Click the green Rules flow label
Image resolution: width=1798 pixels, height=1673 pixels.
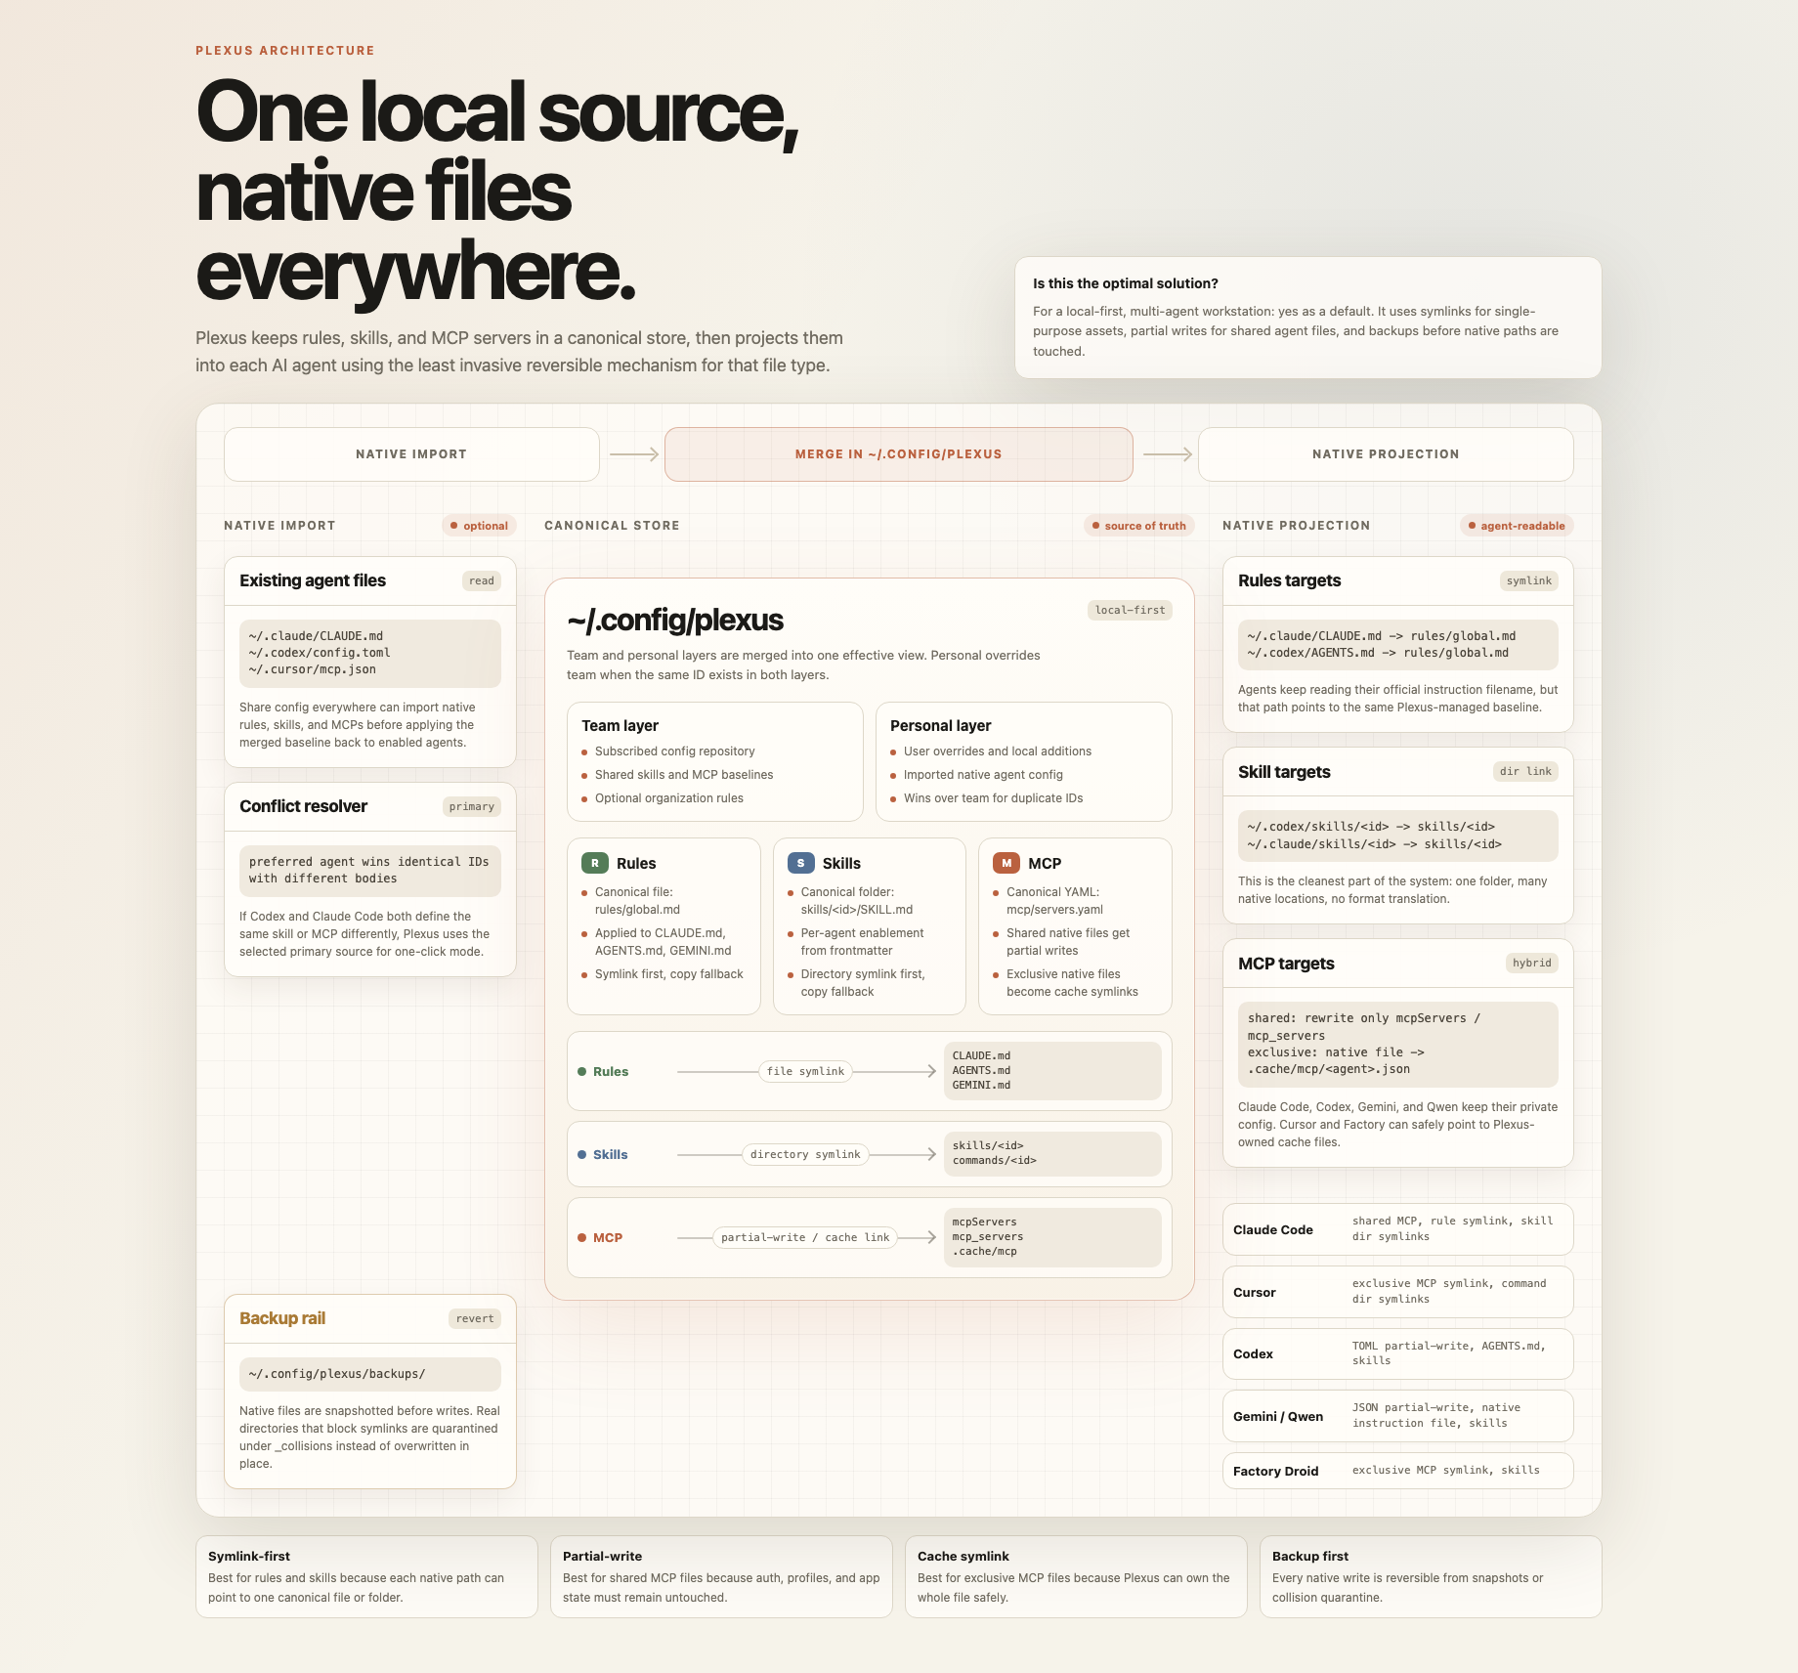pyautogui.click(x=610, y=1071)
